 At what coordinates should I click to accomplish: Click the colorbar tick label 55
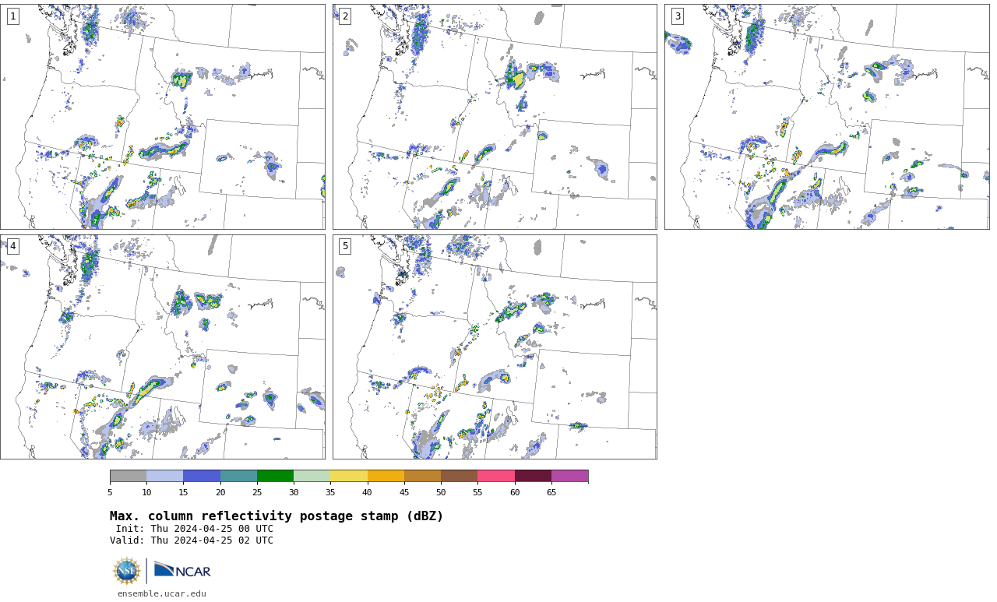click(477, 492)
